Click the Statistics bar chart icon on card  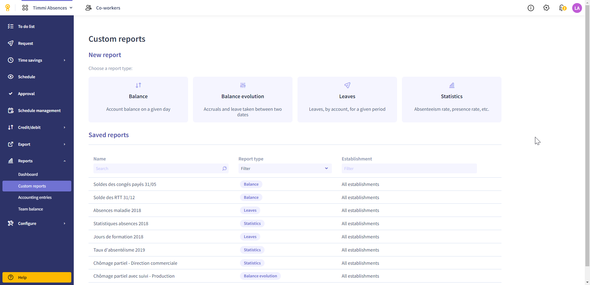(452, 85)
